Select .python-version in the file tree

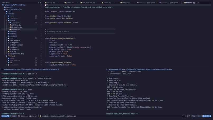pos(16,45)
